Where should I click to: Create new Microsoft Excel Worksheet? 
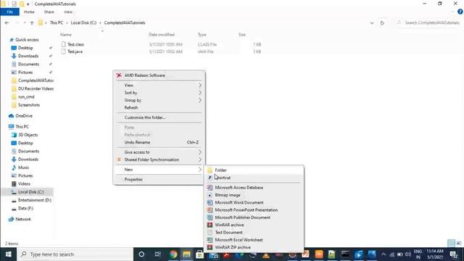[x=254, y=240]
